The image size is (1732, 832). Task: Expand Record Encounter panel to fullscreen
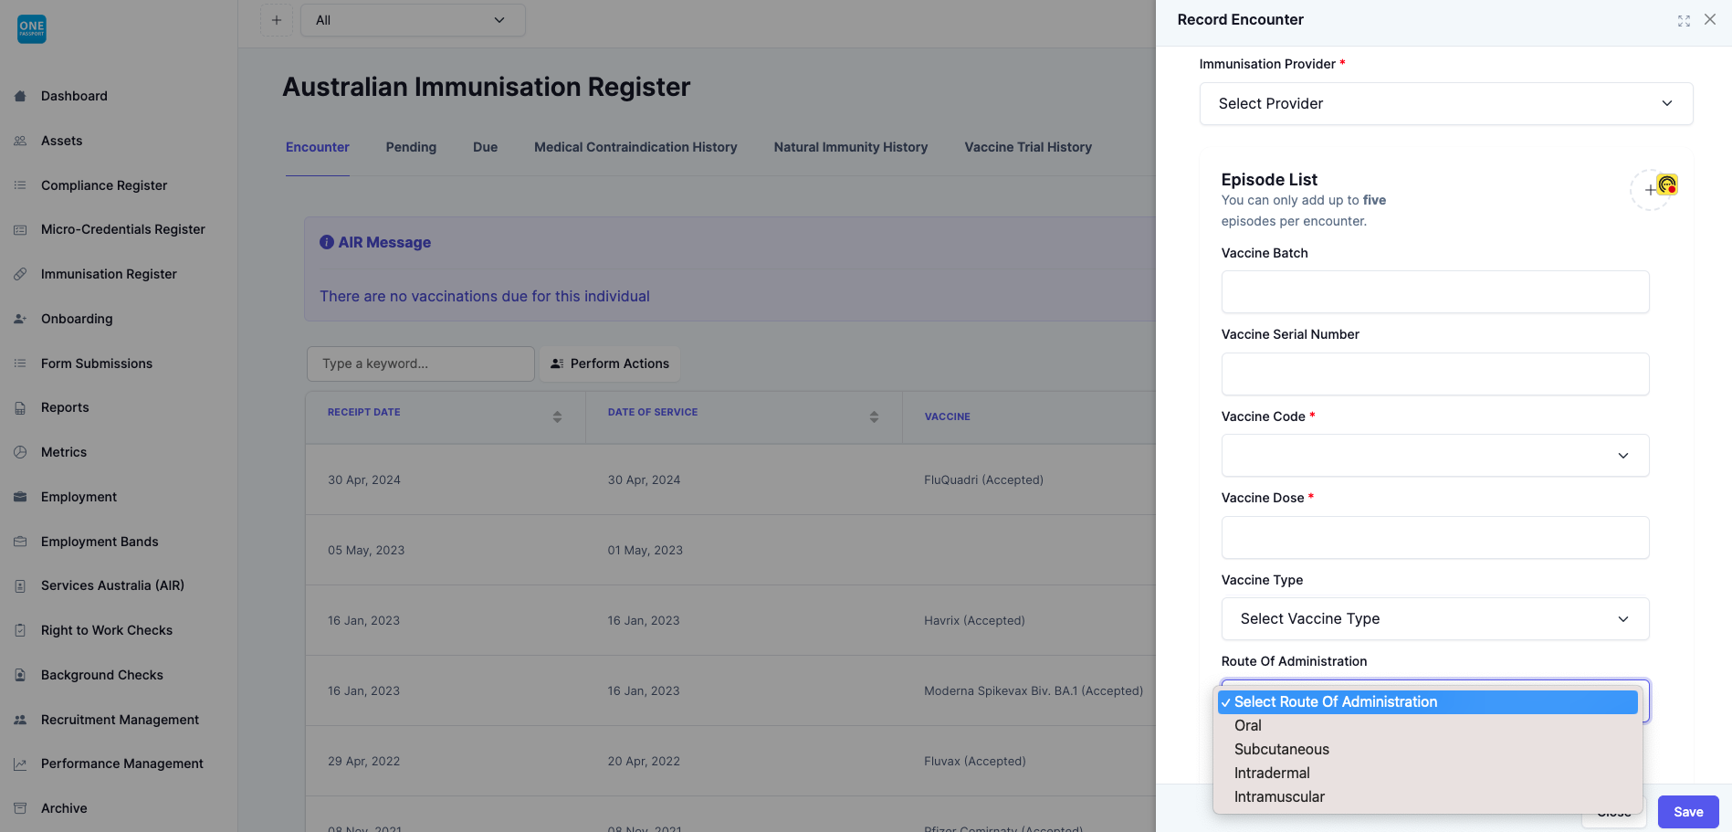tap(1684, 21)
